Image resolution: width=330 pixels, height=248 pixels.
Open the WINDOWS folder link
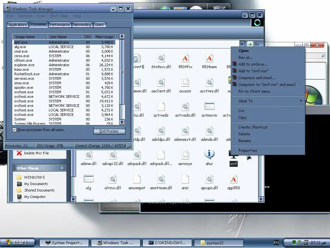pyautogui.click(x=34, y=177)
